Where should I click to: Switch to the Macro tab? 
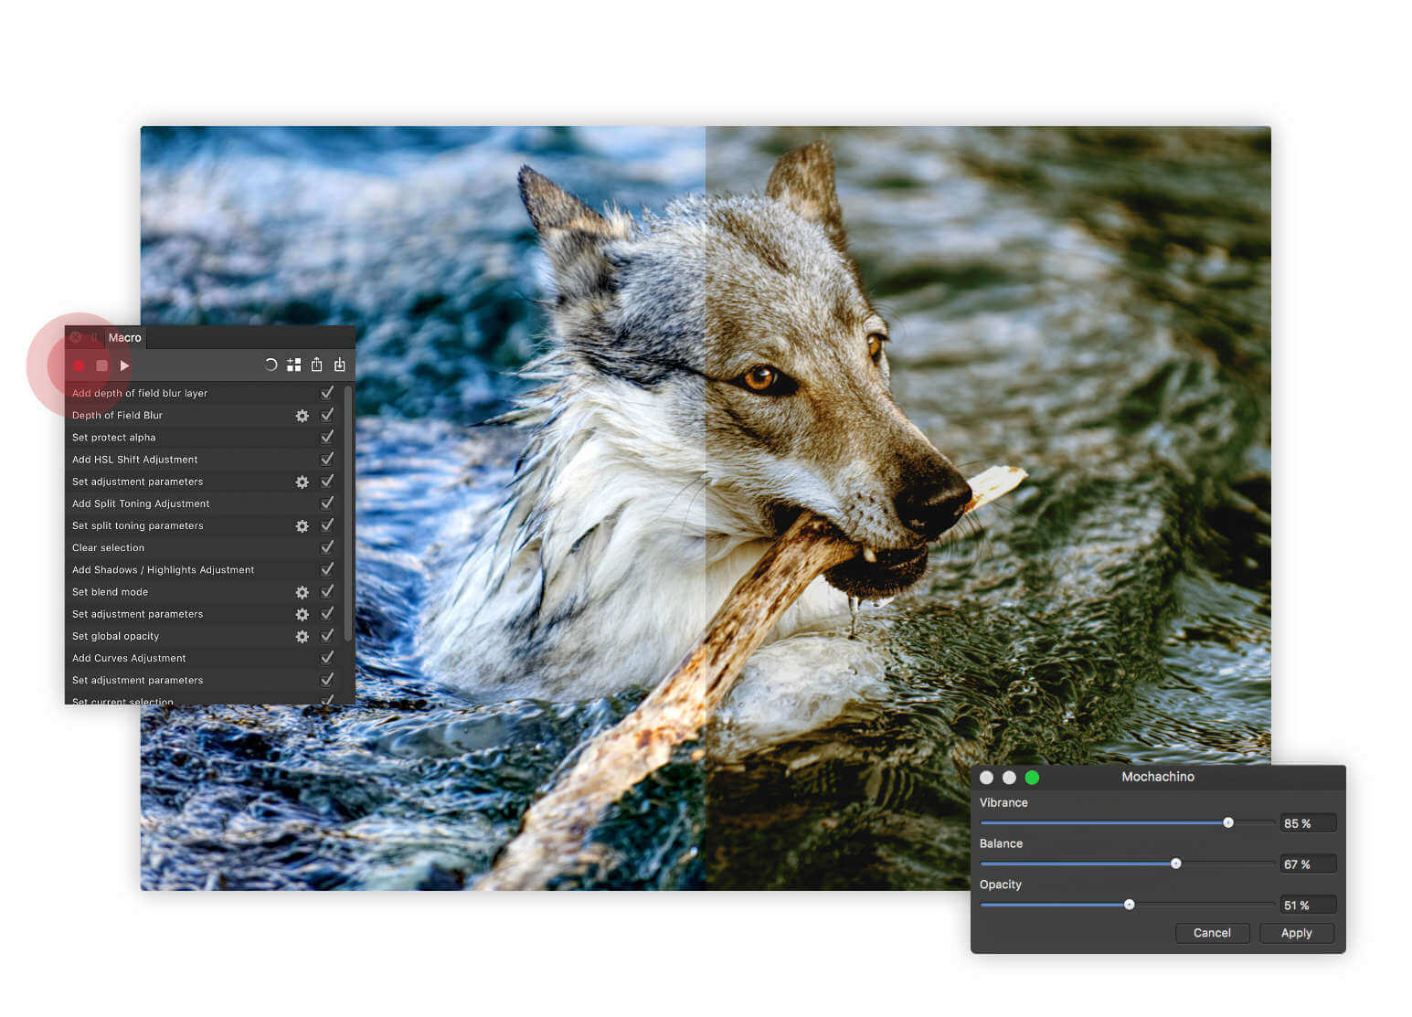pyautogui.click(x=124, y=337)
